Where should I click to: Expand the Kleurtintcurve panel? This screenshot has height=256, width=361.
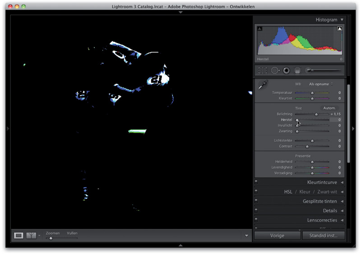342,182
